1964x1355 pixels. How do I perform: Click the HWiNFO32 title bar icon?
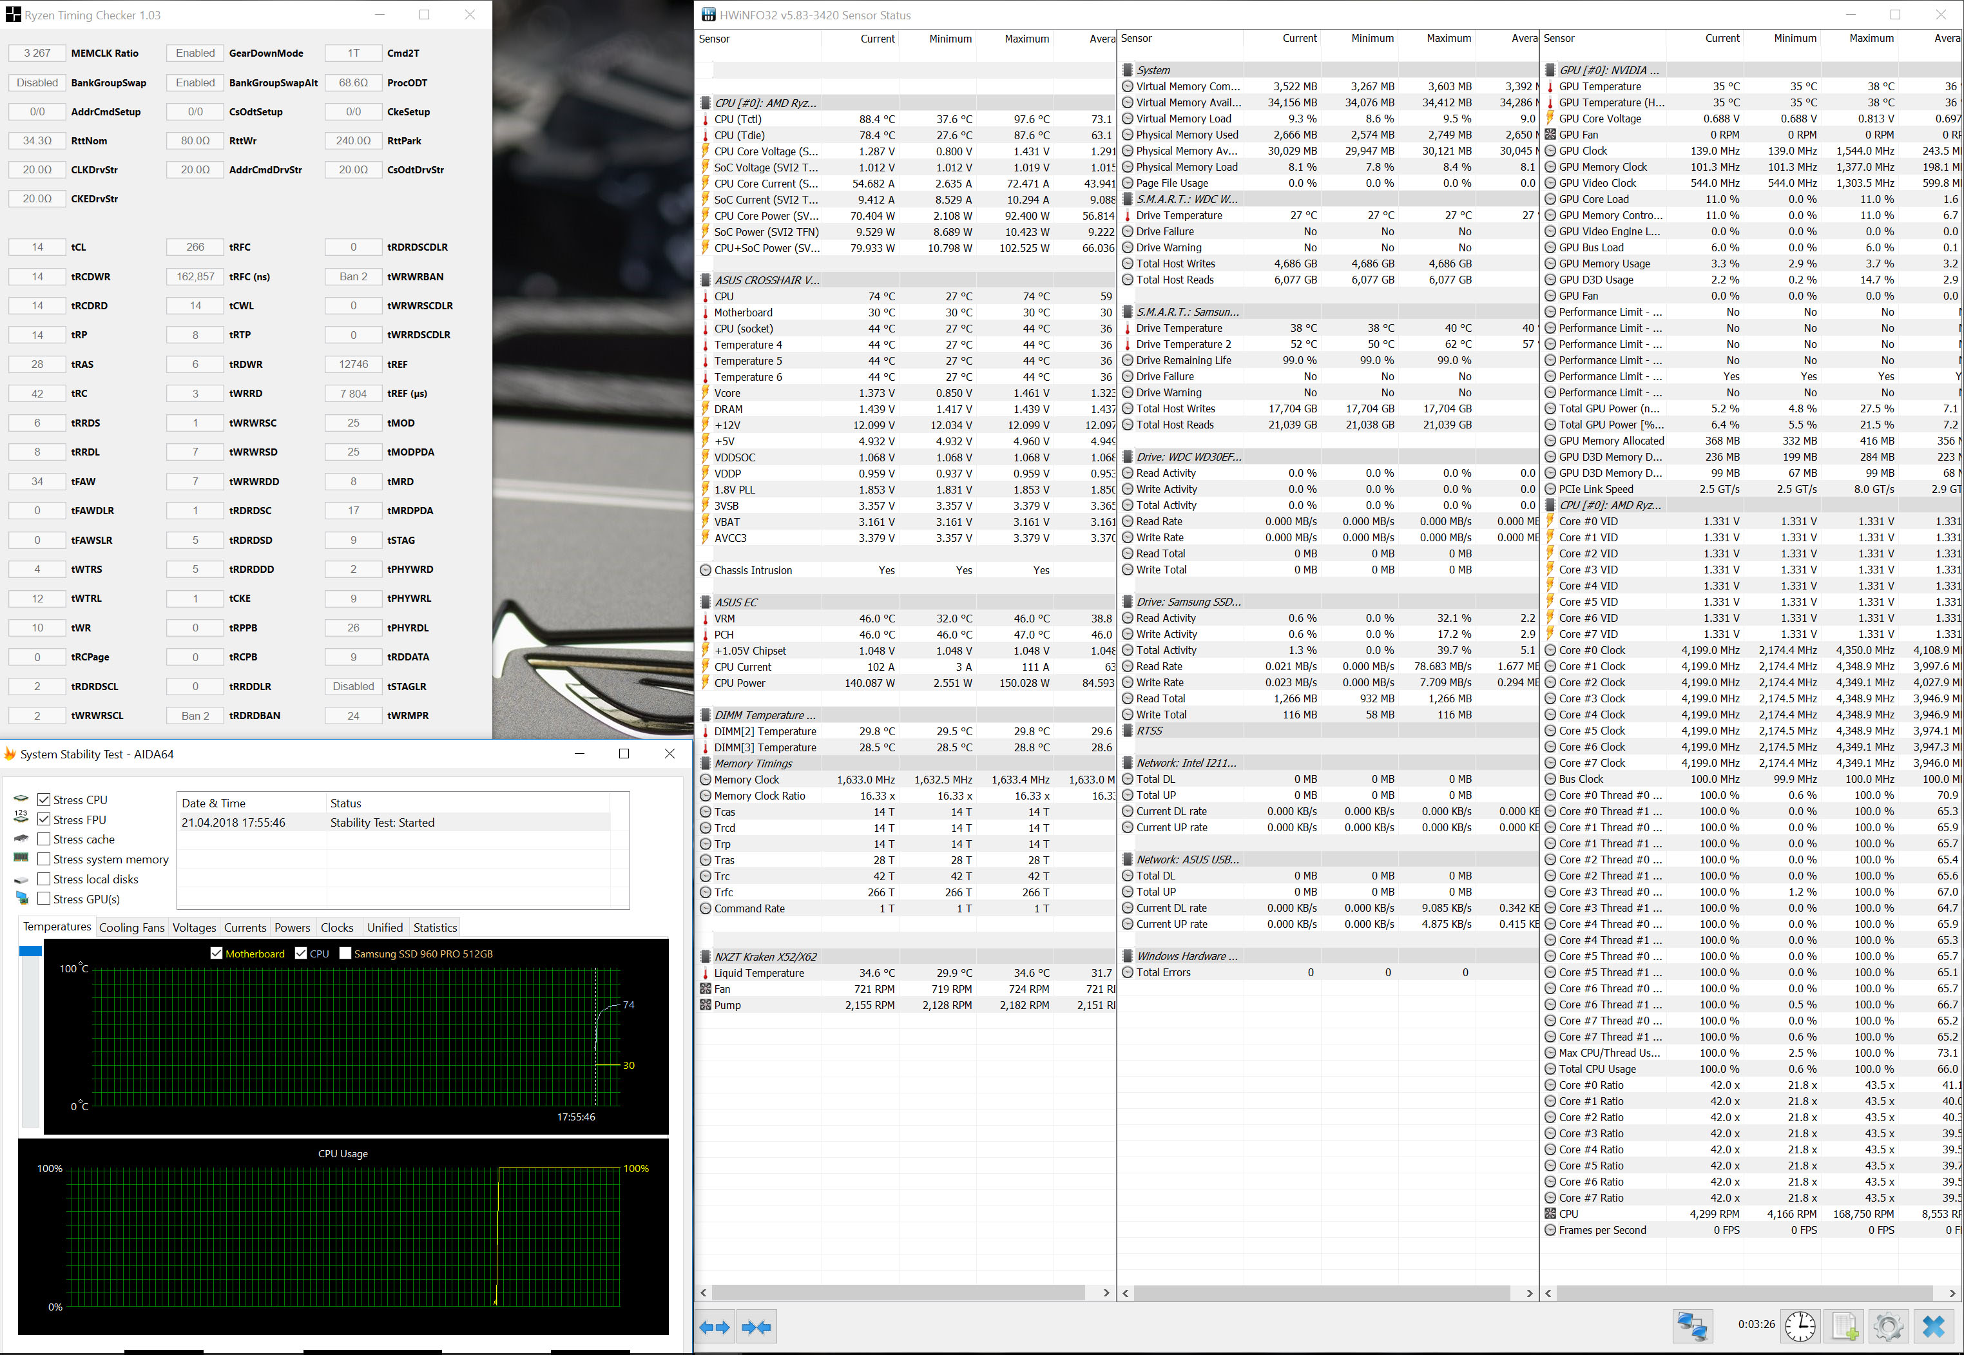click(x=708, y=14)
